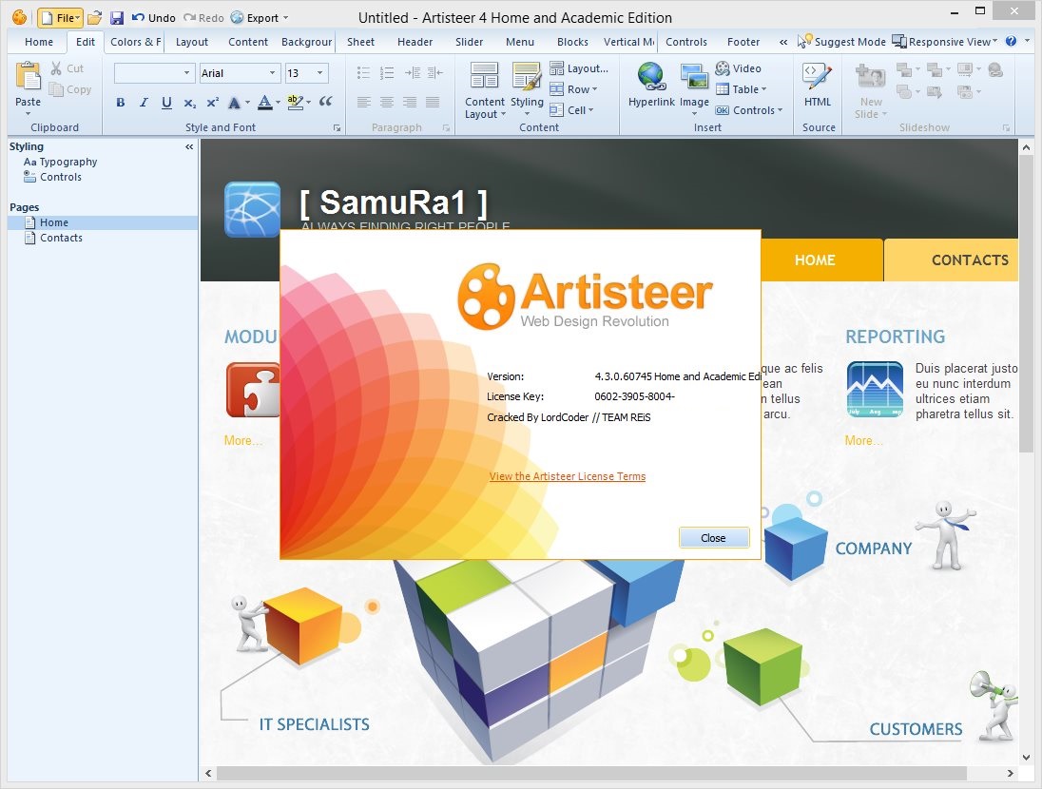The image size is (1042, 789).
Task: Undo the last action
Action: (153, 18)
